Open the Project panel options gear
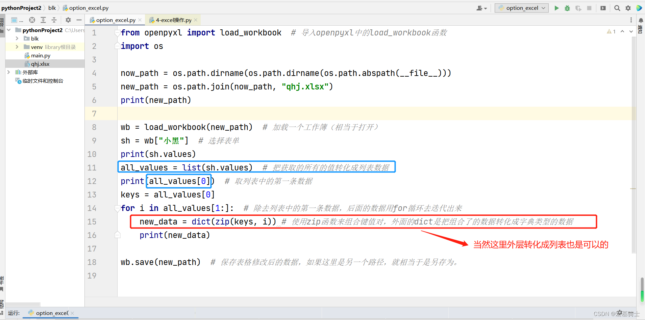645x320 pixels. (x=68, y=20)
